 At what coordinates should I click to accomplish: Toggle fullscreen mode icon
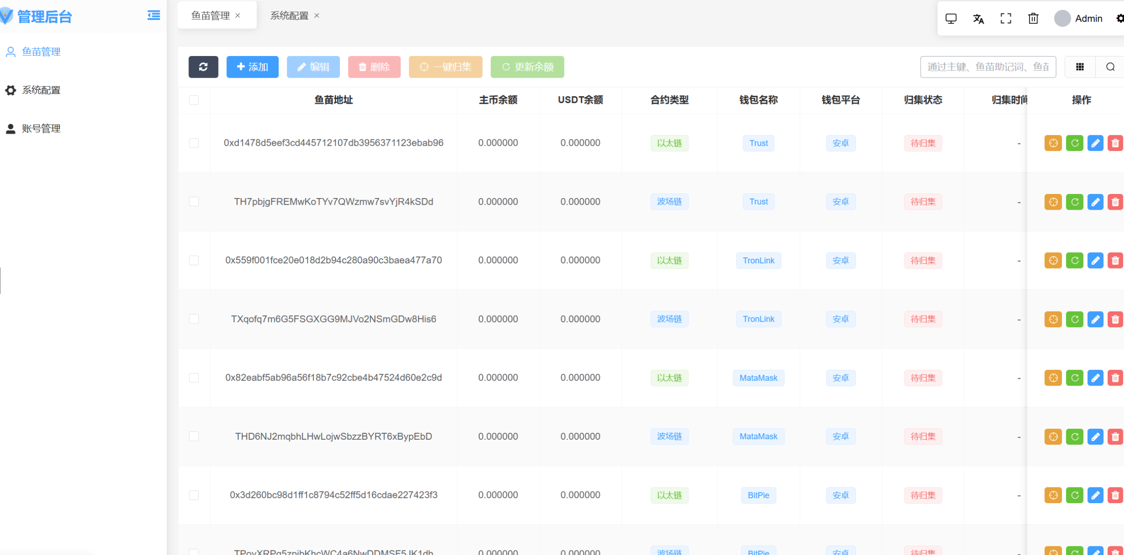[x=1005, y=19]
